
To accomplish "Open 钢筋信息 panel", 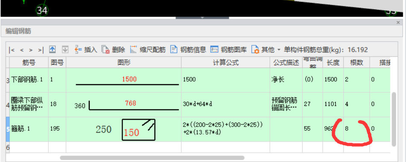I will tap(188, 50).
